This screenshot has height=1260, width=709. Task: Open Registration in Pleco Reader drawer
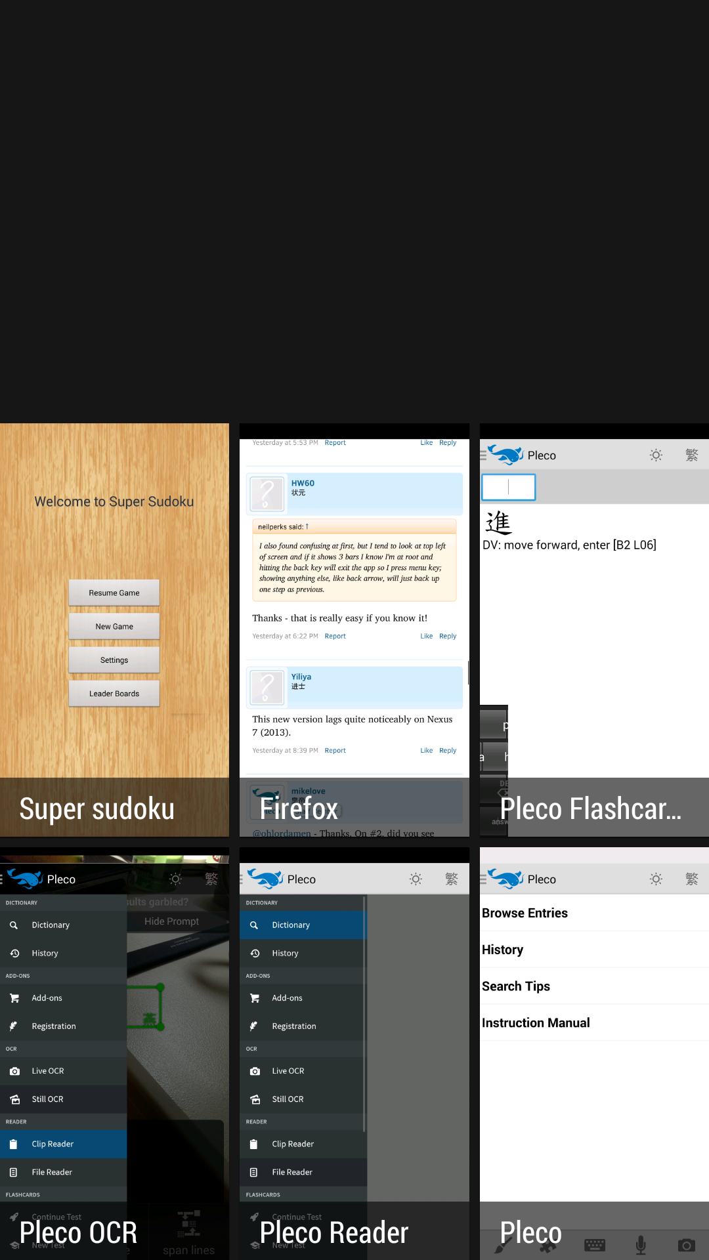click(303, 1026)
